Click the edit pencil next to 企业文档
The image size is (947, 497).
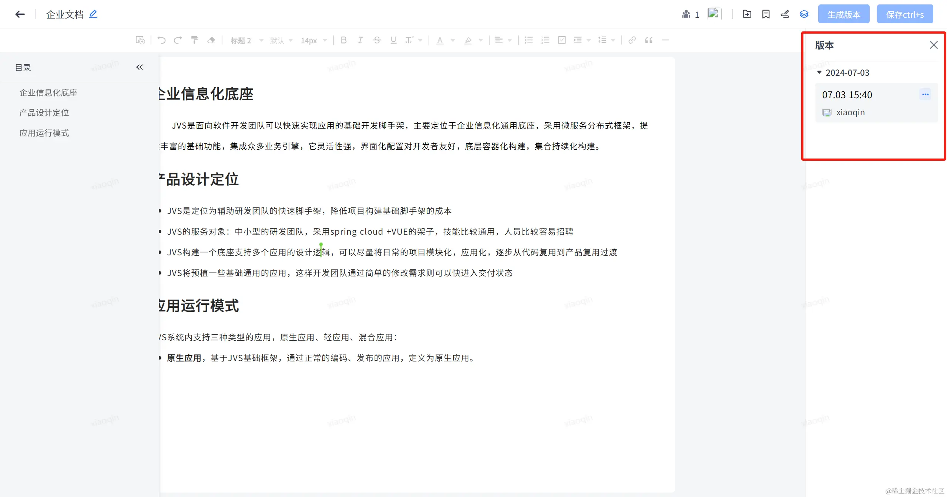93,14
